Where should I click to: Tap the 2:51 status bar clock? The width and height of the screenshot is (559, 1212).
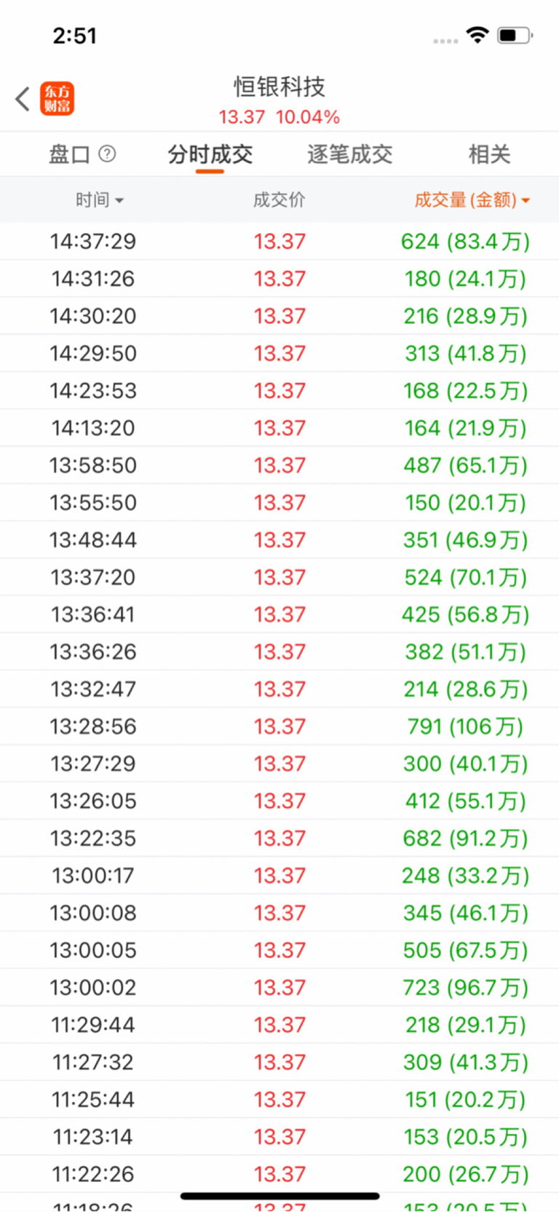[74, 36]
